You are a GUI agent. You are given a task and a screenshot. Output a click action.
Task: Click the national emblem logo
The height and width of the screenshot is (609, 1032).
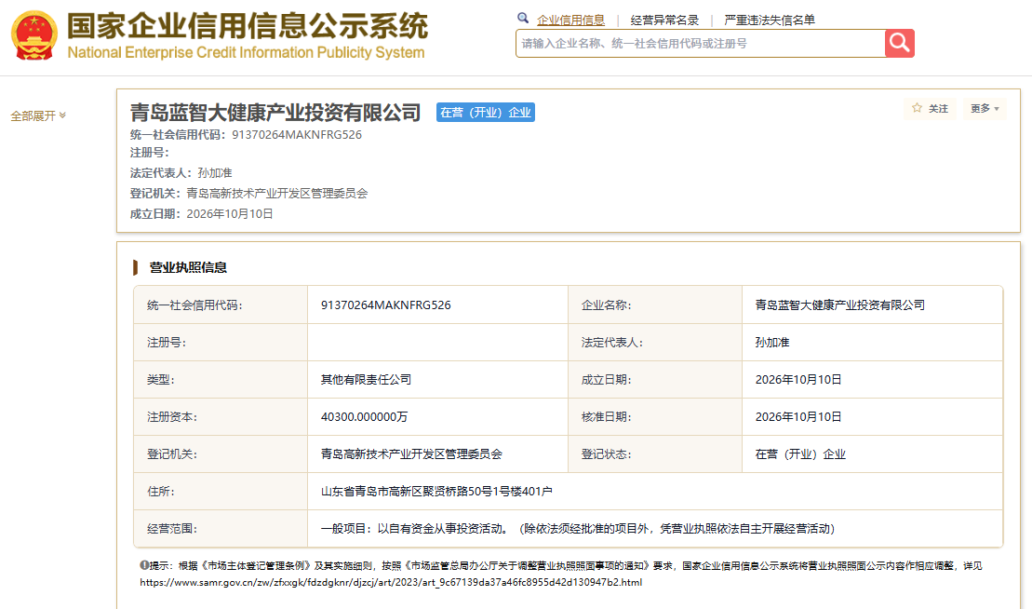34,35
